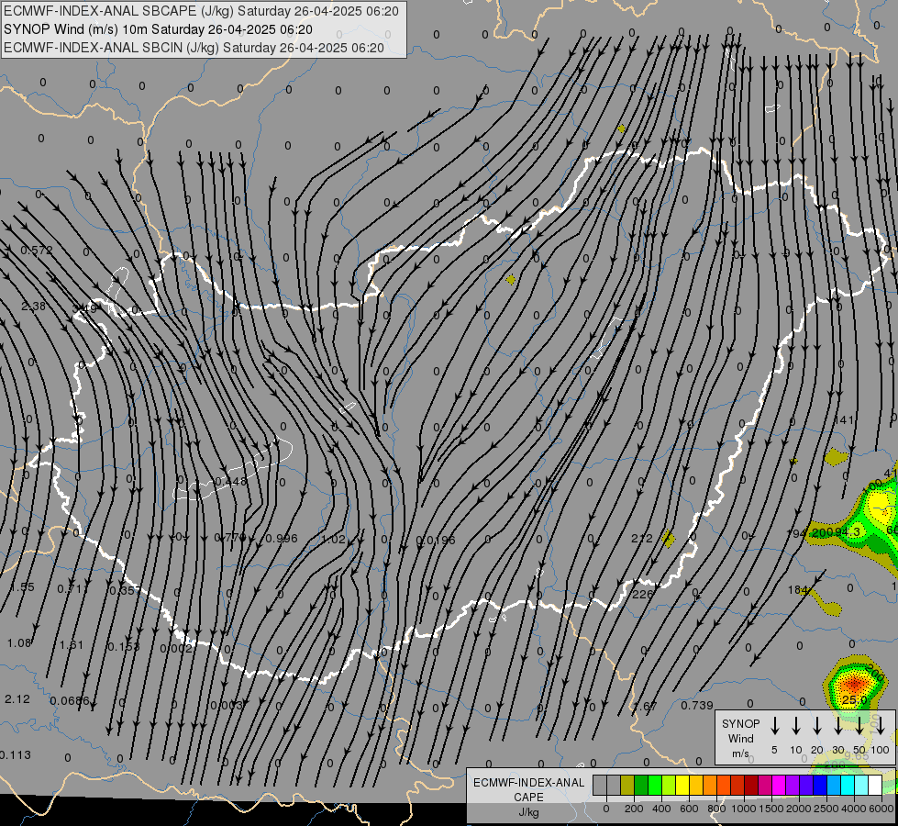Click the 30 m/s wind arrow in legend

(x=837, y=725)
